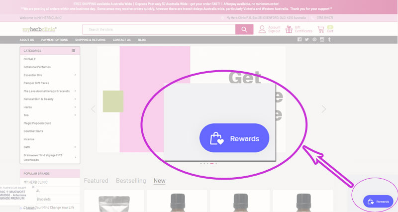Image resolution: width=398 pixels, height=212 pixels.
Task: Open the shopping cart icon
Action: [x=321, y=29]
